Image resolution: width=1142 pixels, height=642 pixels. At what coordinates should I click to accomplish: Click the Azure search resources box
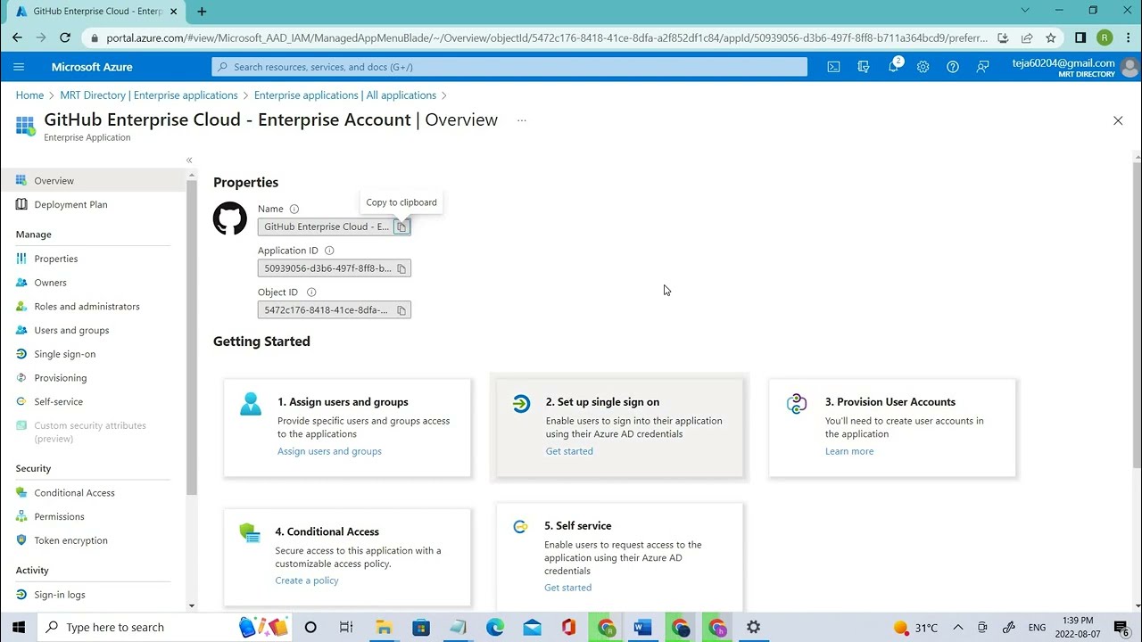(x=509, y=67)
